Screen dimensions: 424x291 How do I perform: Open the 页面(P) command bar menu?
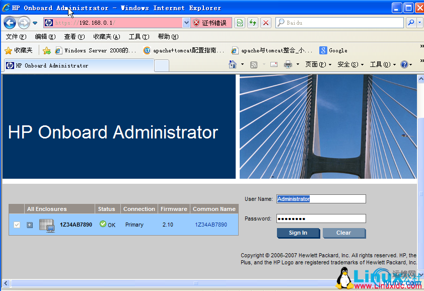point(318,64)
